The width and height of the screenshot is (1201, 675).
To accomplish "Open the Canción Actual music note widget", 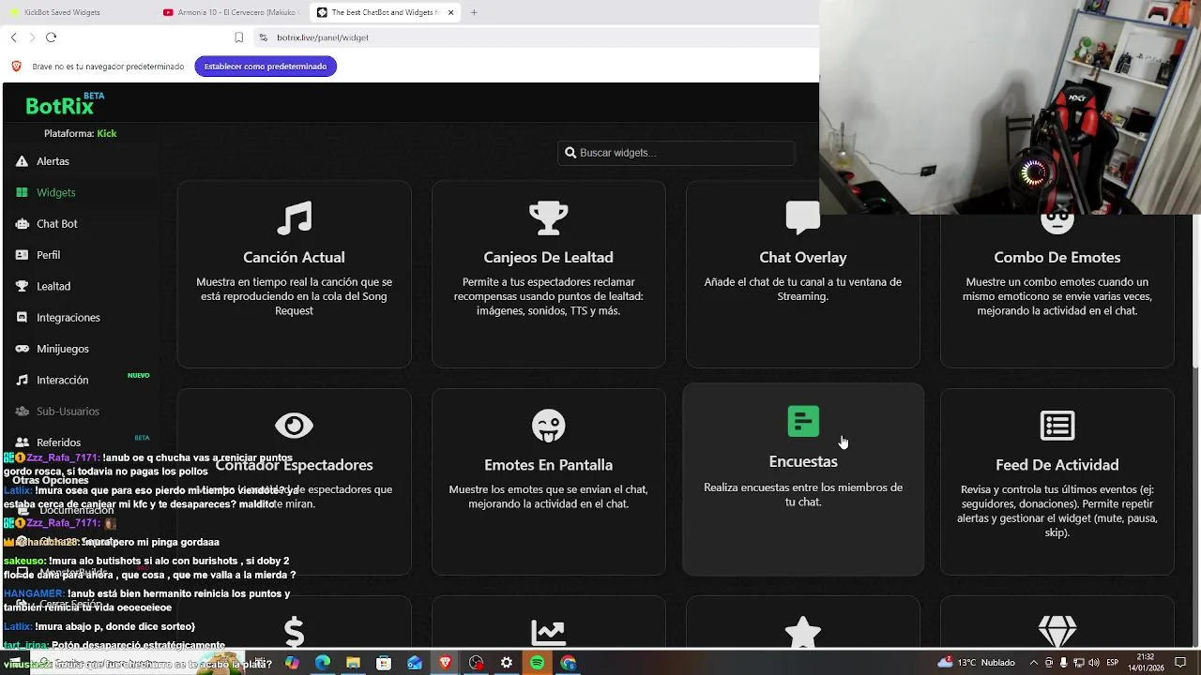I will pyautogui.click(x=294, y=274).
